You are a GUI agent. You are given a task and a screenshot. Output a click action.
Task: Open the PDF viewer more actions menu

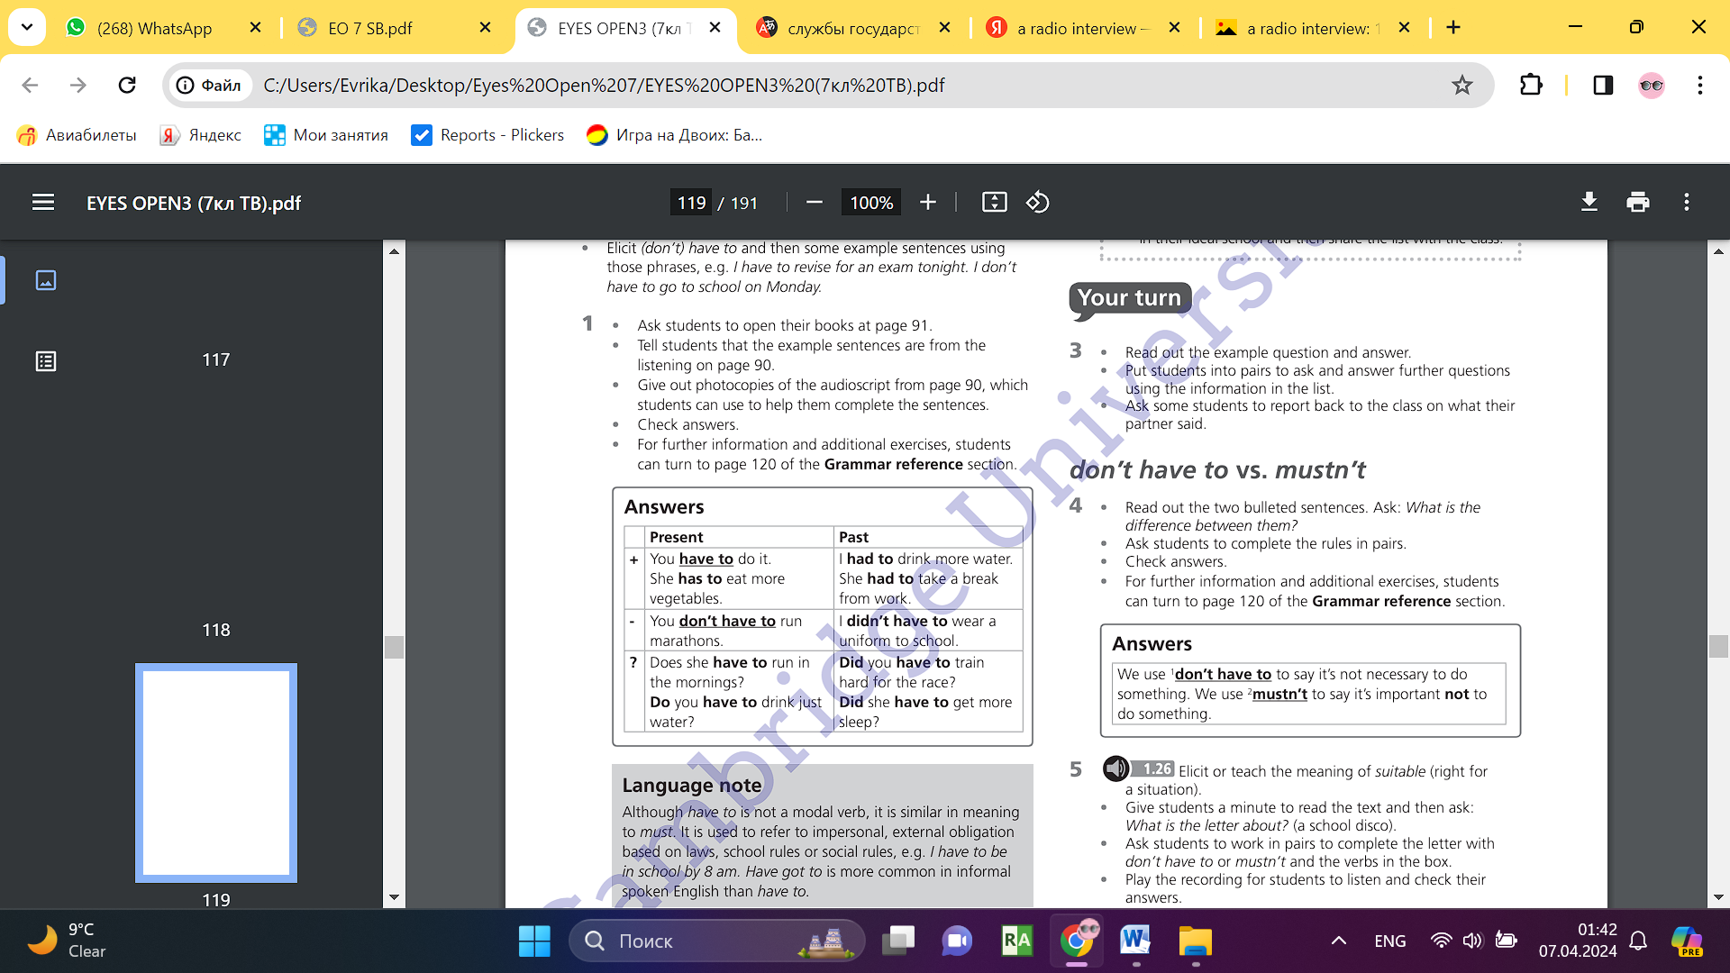click(x=1687, y=203)
